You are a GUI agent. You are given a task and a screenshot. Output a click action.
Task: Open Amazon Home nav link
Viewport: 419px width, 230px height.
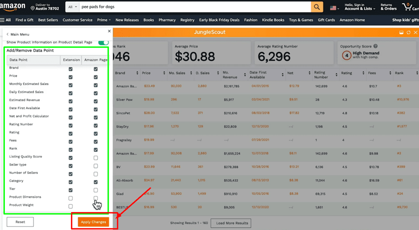pos(352,20)
